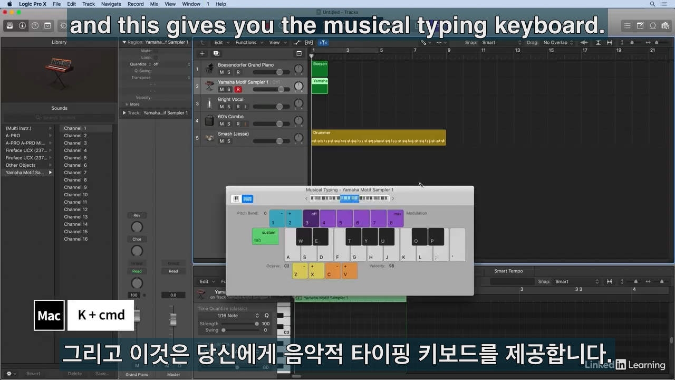675x380 pixels.
Task: Open the Note Pads icon
Action: point(640,25)
